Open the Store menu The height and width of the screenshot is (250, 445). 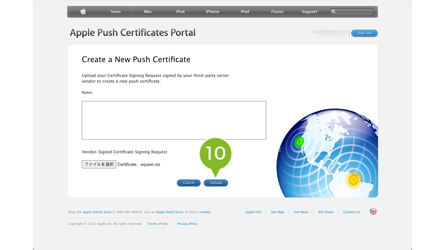[x=116, y=11]
